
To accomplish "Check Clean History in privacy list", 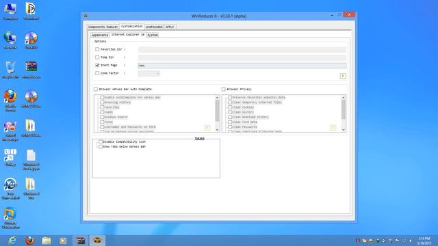I will coord(230,112).
